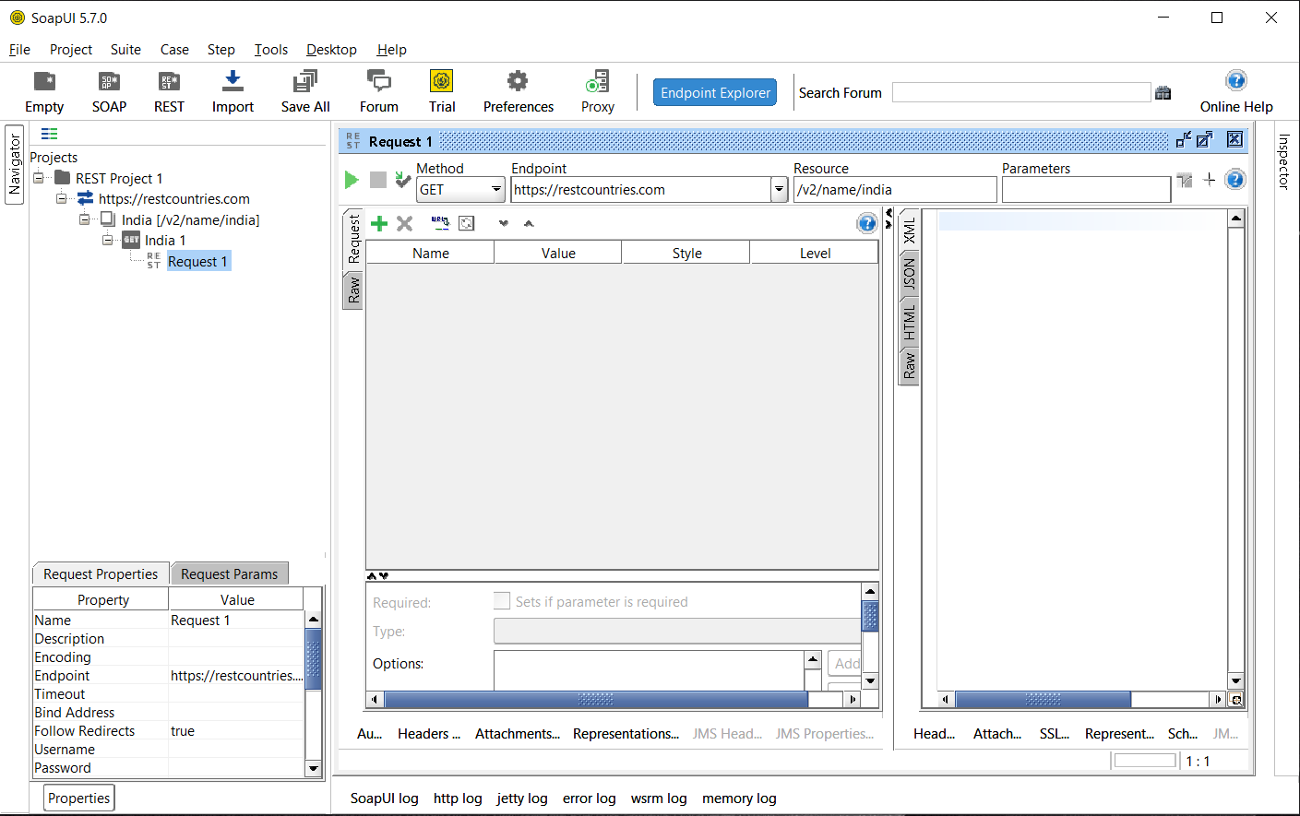Image resolution: width=1300 pixels, height=816 pixels.
Task: Click the Resource path input field
Action: [894, 190]
